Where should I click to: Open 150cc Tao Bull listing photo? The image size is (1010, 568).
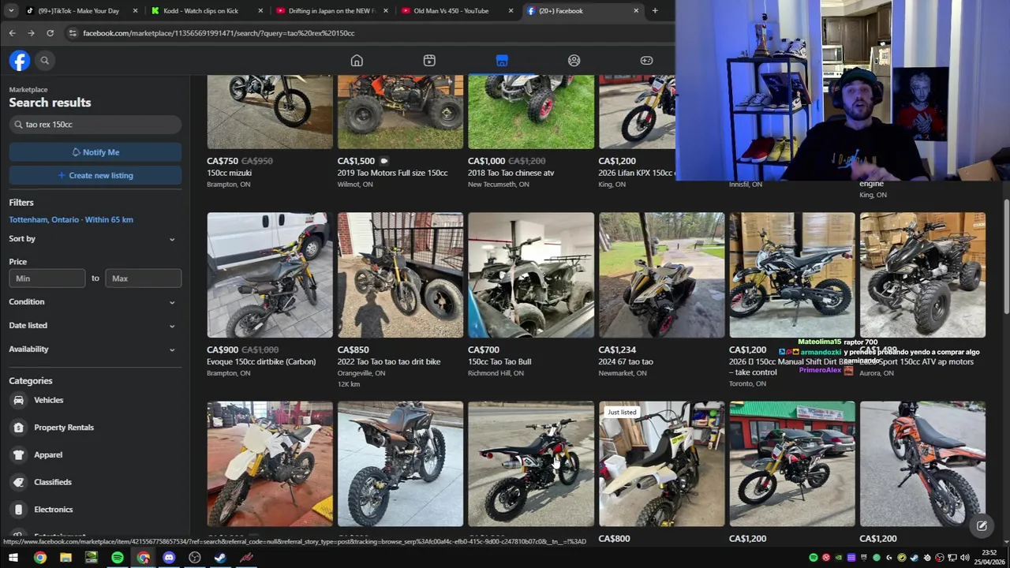tap(531, 275)
